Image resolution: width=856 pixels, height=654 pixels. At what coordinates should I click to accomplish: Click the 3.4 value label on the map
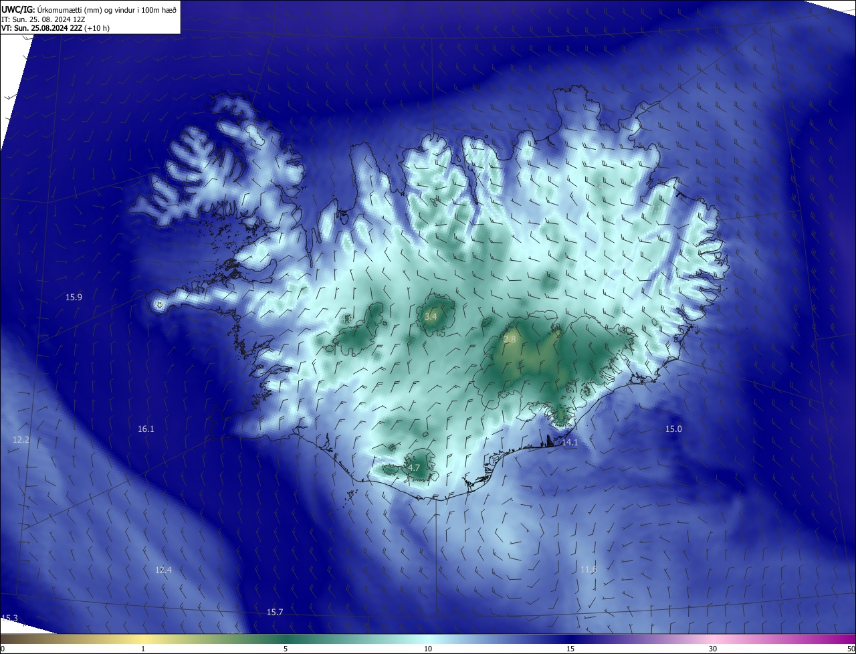pyautogui.click(x=431, y=316)
